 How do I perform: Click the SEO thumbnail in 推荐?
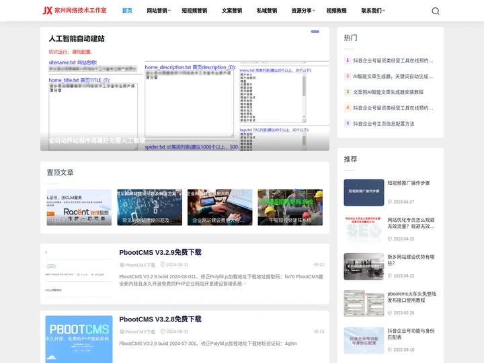tap(364, 229)
